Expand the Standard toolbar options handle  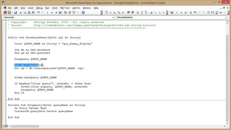101,13
